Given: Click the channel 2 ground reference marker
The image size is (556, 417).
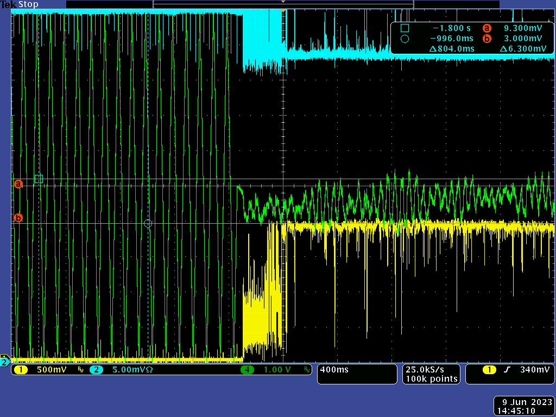Looking at the screenshot, I should click(4, 362).
